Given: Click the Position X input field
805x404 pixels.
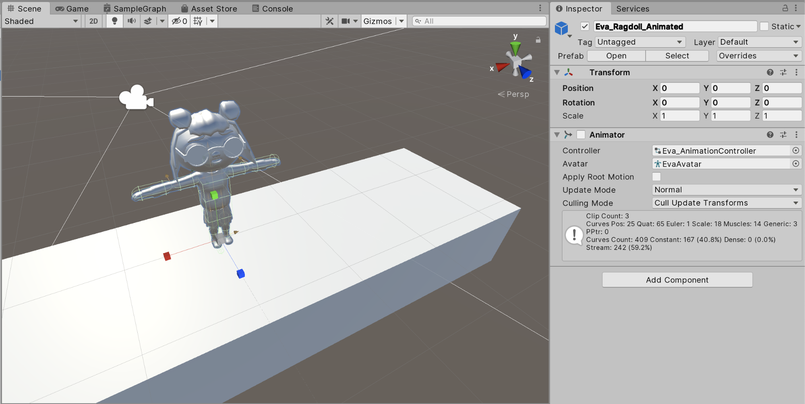Looking at the screenshot, I should (x=679, y=88).
